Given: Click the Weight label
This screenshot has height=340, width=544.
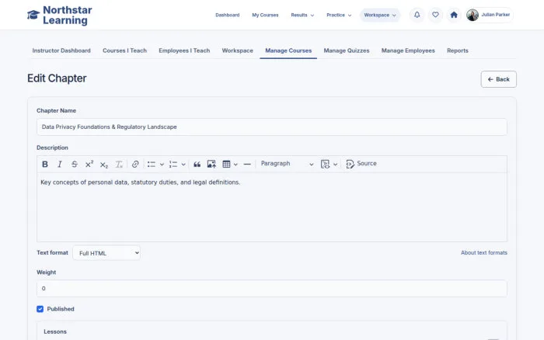Looking at the screenshot, I should (46, 272).
